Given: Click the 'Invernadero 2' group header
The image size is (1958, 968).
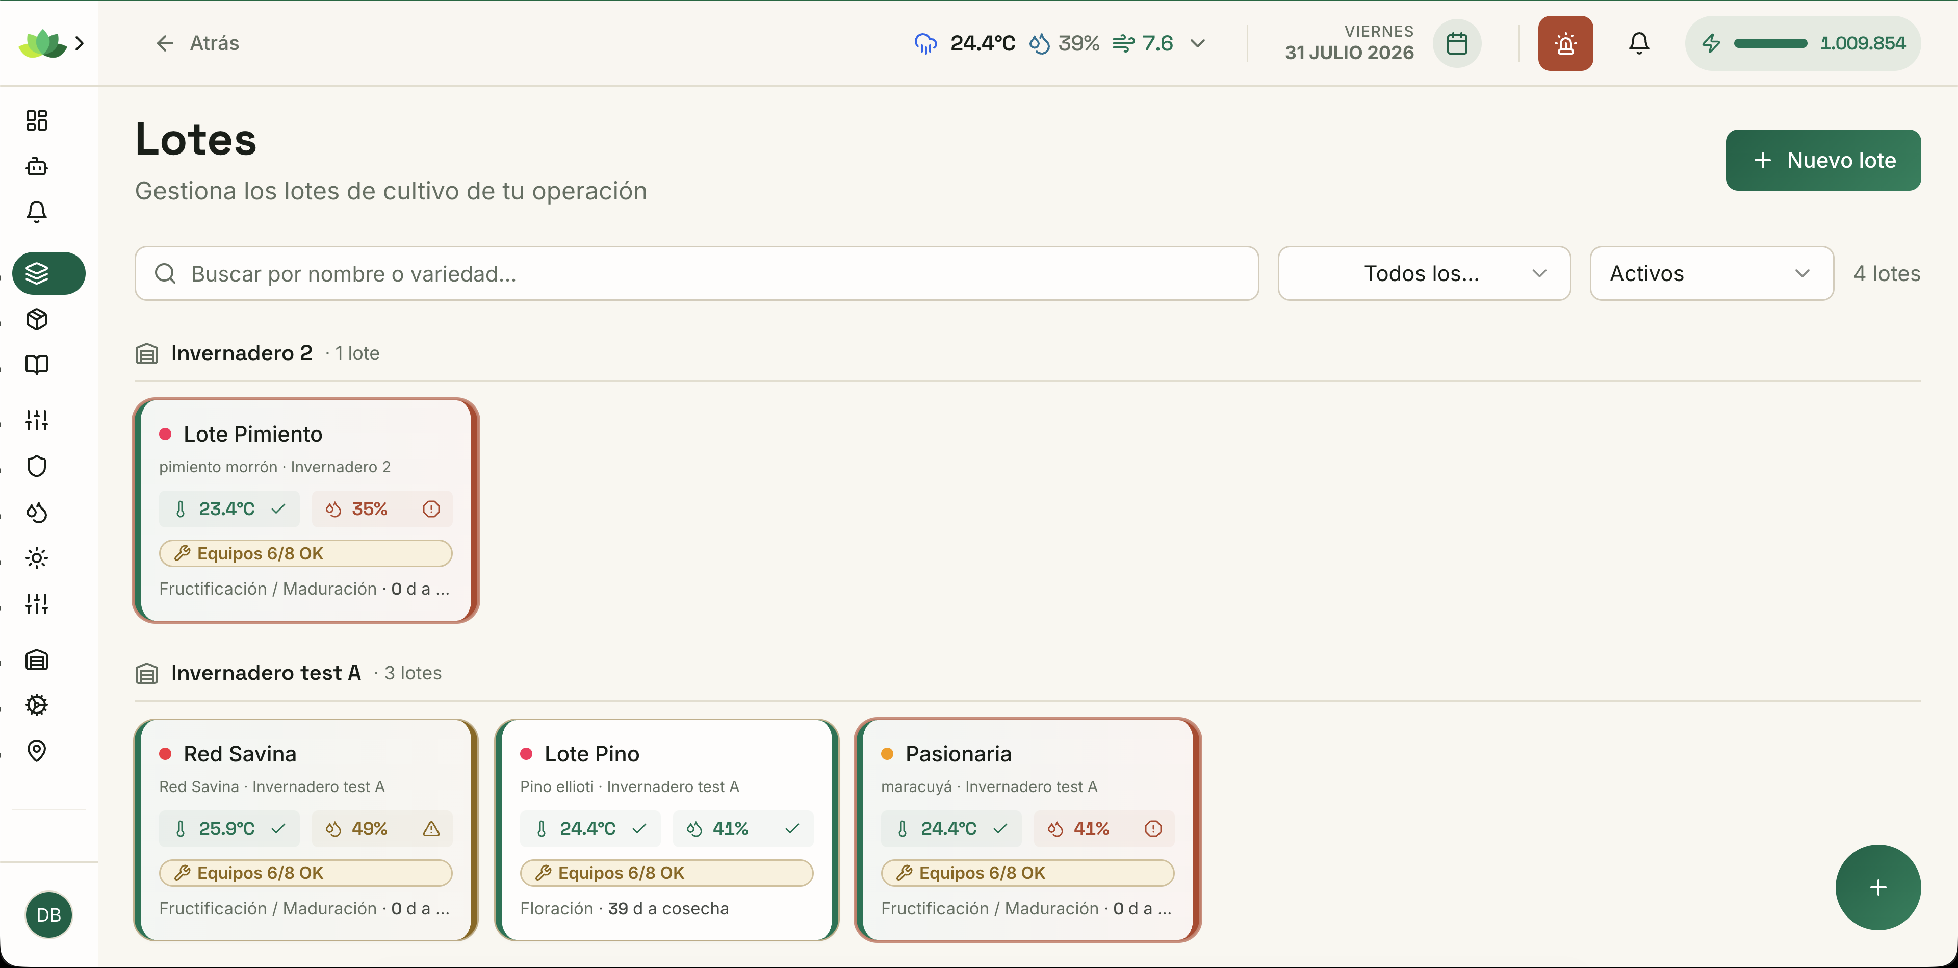Looking at the screenshot, I should coord(242,353).
